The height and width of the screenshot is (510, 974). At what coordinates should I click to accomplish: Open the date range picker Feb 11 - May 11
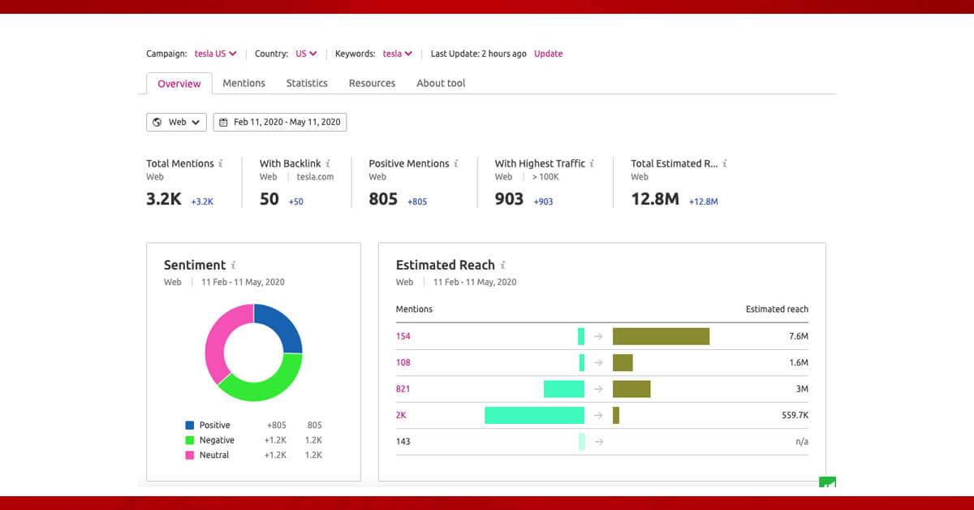pos(280,122)
